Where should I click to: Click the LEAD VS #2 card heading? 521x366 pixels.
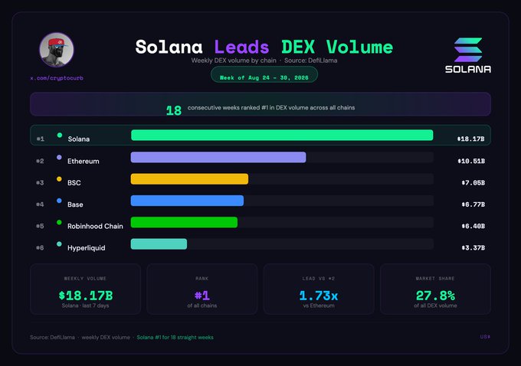[x=319, y=279]
